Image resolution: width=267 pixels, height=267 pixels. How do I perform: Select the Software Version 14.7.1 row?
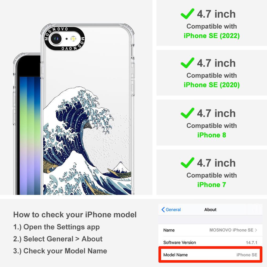pos(210,242)
